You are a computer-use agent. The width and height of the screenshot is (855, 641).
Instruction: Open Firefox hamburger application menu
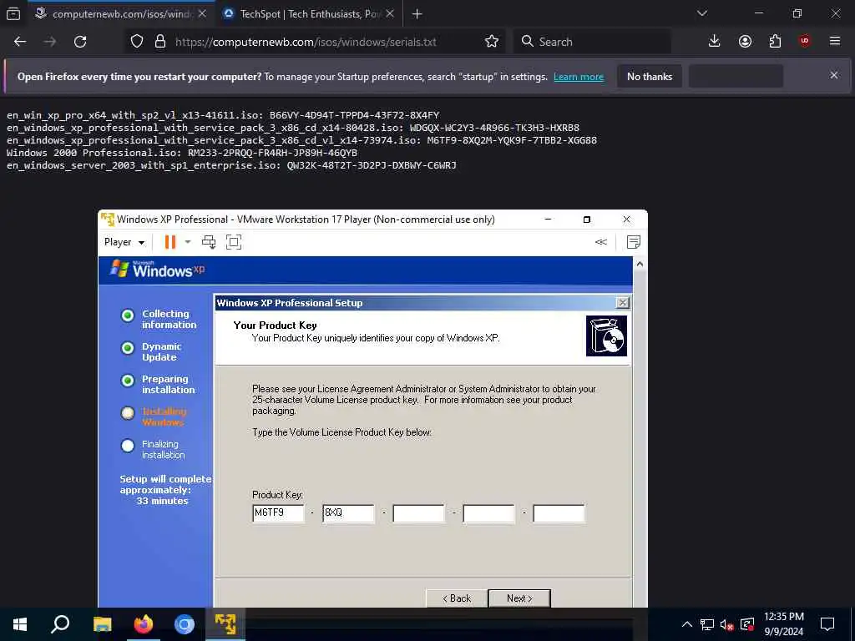point(835,42)
